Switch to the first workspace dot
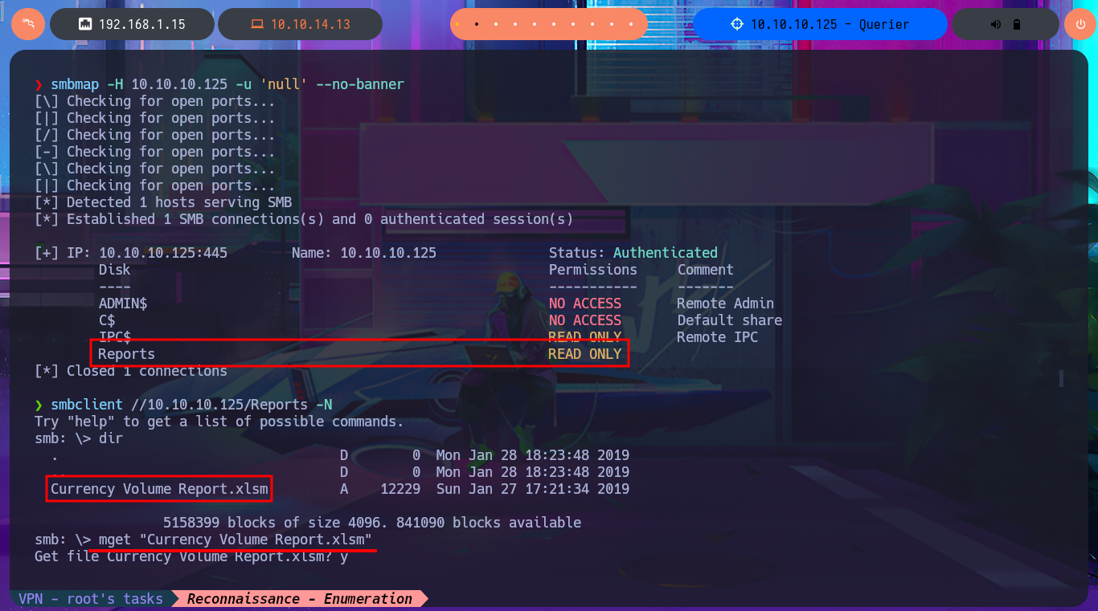 [x=457, y=24]
